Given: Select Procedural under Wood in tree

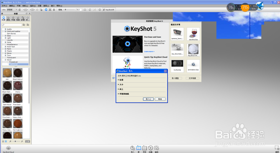Looking at the screenshot, I should [13, 62].
